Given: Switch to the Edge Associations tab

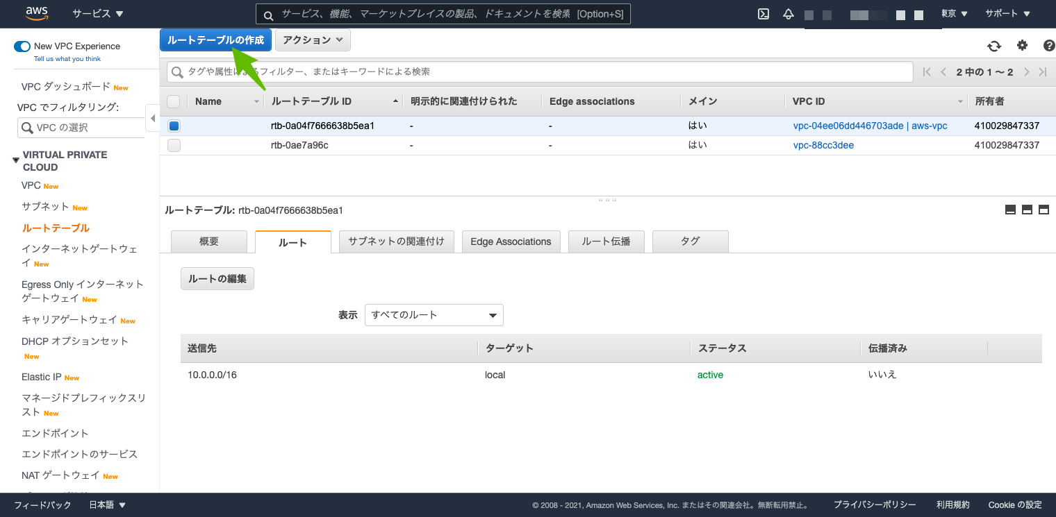Looking at the screenshot, I should (511, 241).
